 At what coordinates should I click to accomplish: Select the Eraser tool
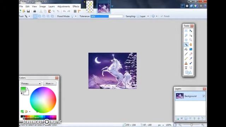coord(191,54)
